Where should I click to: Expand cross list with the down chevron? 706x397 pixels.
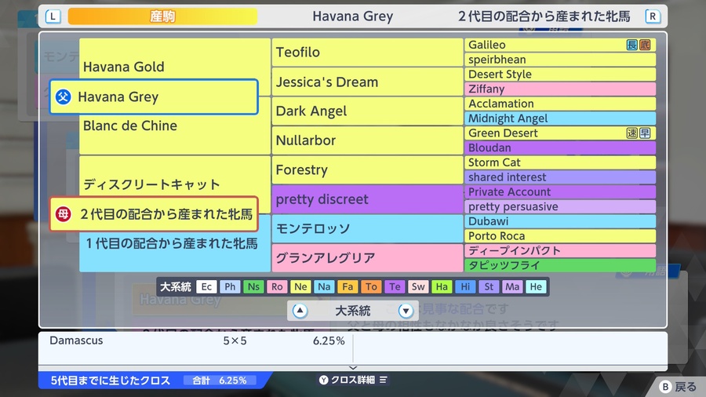click(x=353, y=368)
